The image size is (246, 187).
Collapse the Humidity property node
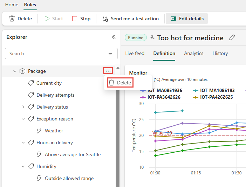tap(23, 166)
